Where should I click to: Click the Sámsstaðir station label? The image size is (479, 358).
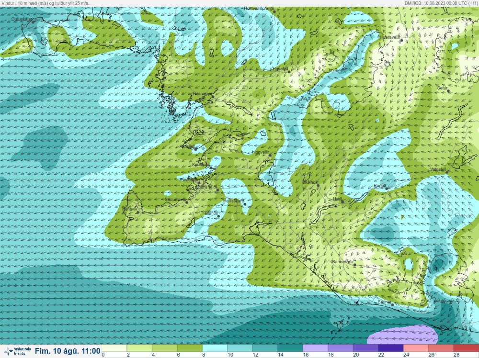(343, 262)
